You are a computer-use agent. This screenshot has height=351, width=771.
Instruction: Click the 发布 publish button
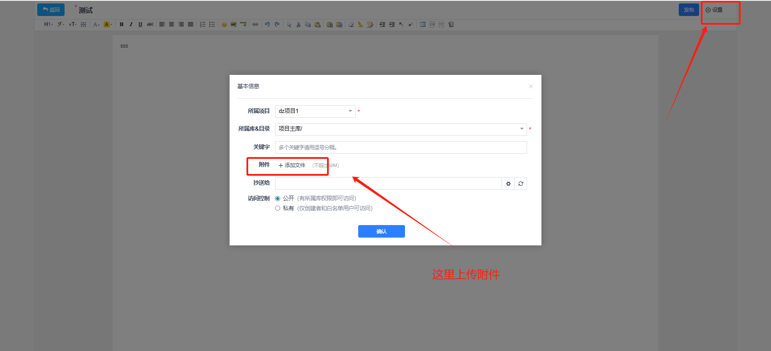[x=689, y=10]
